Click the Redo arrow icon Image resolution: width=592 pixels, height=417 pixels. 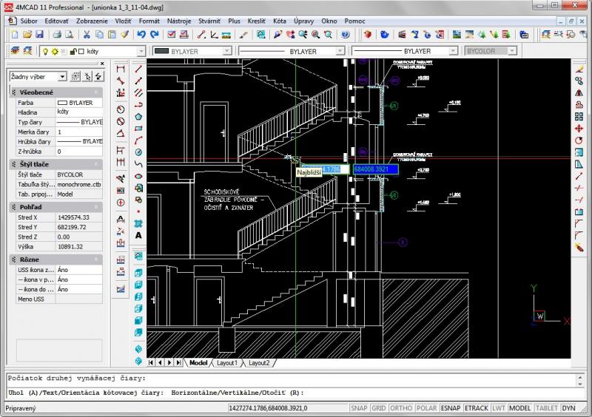tap(153, 34)
